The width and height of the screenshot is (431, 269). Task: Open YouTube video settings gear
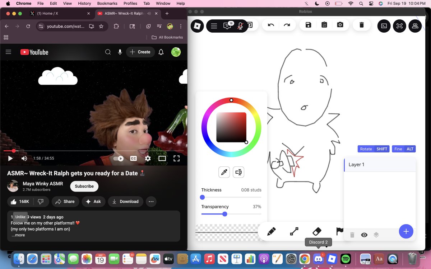(x=148, y=158)
